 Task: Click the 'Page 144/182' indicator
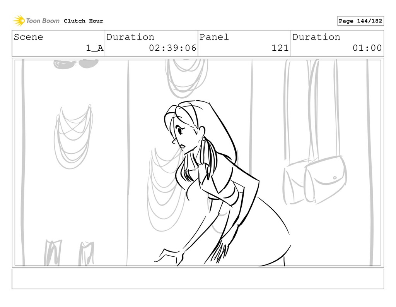click(x=360, y=21)
